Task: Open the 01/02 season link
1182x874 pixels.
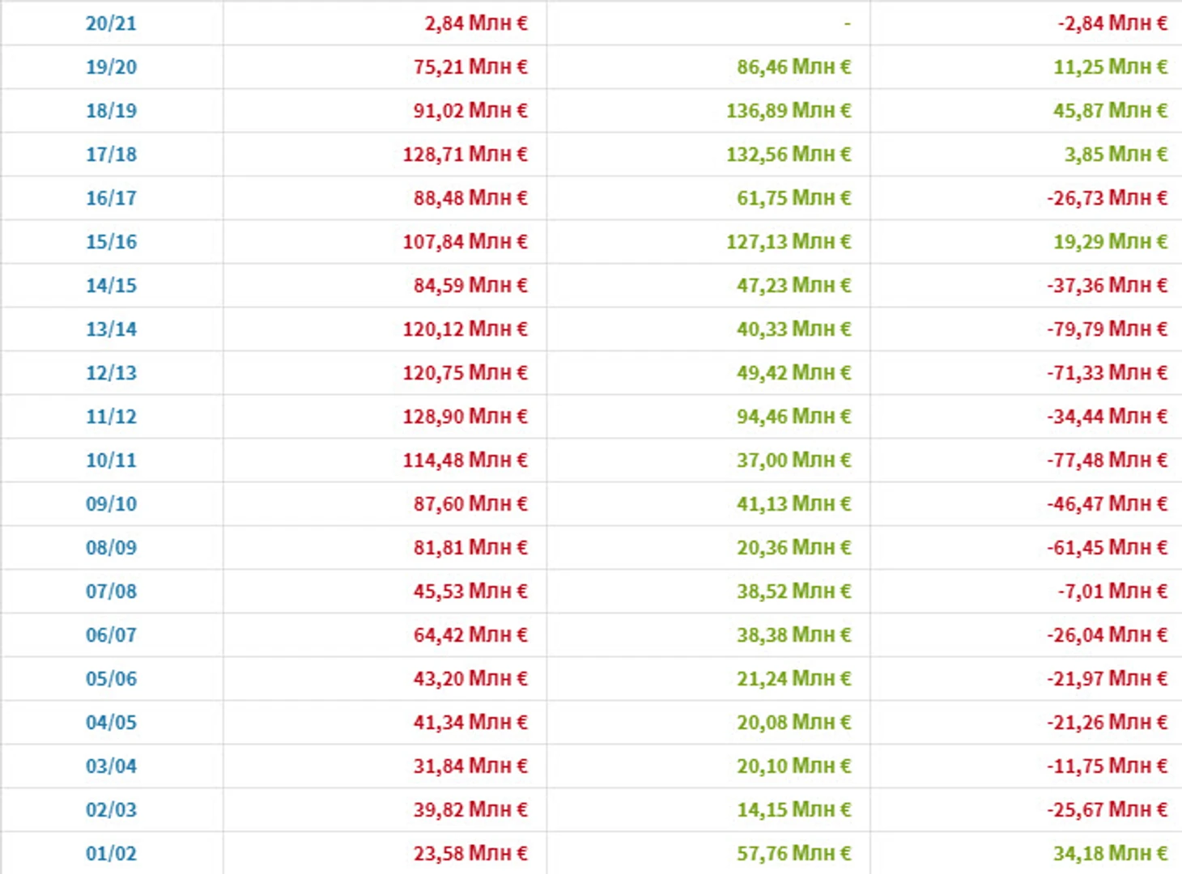Action: click(x=111, y=854)
